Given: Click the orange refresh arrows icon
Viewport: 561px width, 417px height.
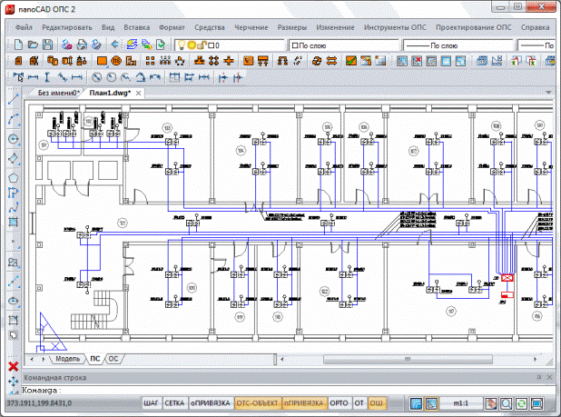Looking at the screenshot, I should click(317, 61).
